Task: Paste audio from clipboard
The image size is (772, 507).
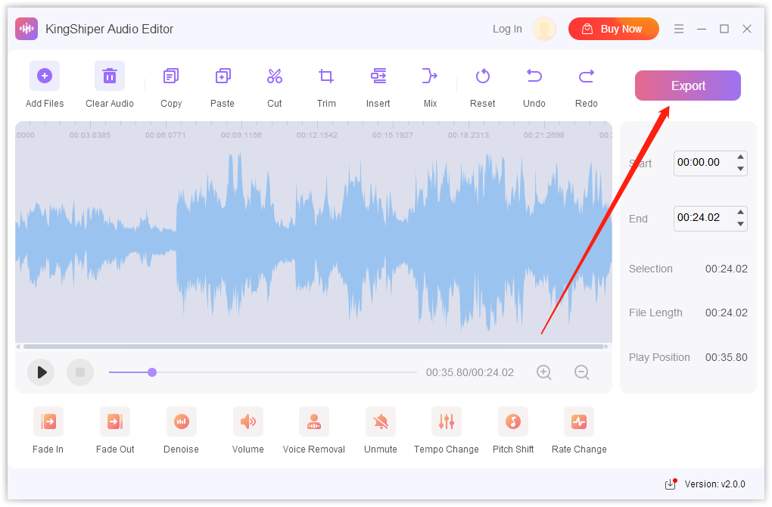Action: coord(223,76)
